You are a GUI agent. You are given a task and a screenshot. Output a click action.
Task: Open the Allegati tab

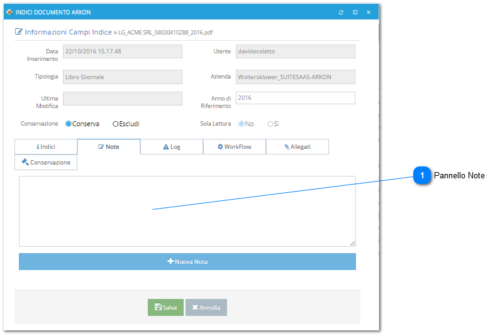click(x=298, y=146)
